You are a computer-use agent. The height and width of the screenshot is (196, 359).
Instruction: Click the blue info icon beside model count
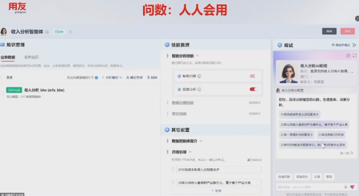pos(96,77)
